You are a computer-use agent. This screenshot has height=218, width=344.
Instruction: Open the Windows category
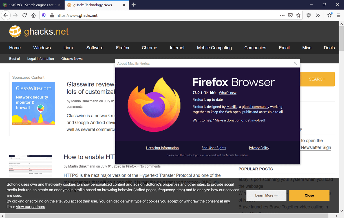tap(42, 48)
